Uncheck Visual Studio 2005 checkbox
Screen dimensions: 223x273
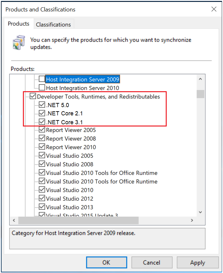(42, 155)
